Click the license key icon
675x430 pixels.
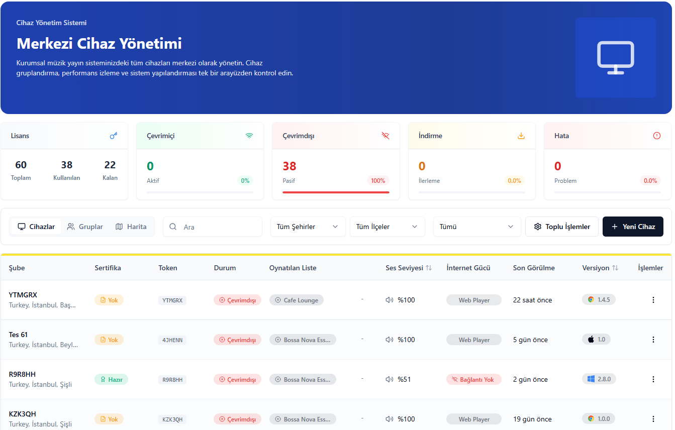(114, 136)
